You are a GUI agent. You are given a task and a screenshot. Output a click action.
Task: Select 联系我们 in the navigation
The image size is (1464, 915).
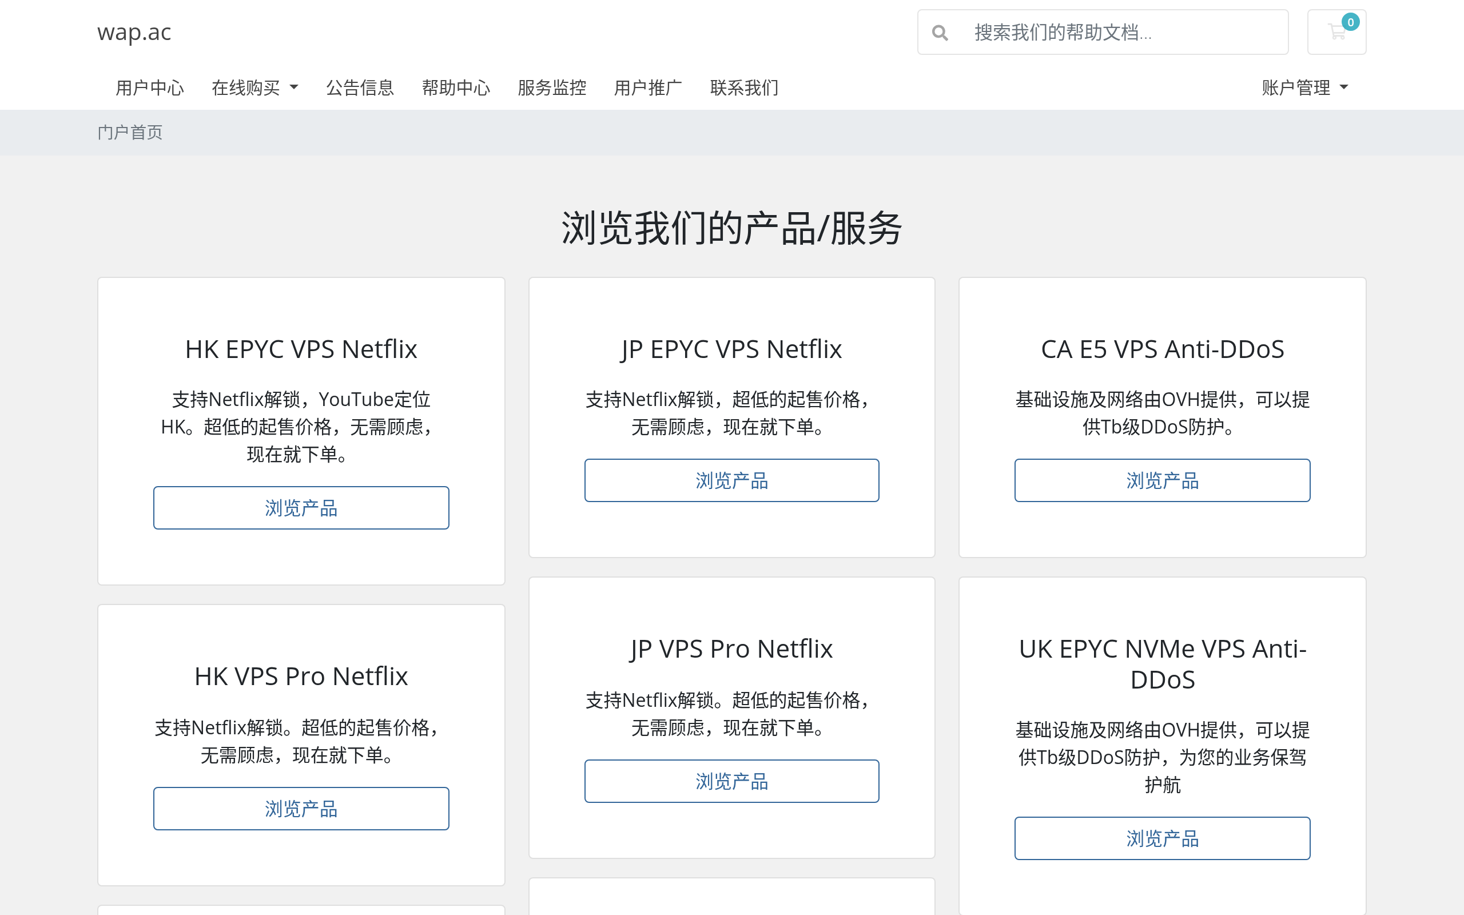tap(744, 87)
